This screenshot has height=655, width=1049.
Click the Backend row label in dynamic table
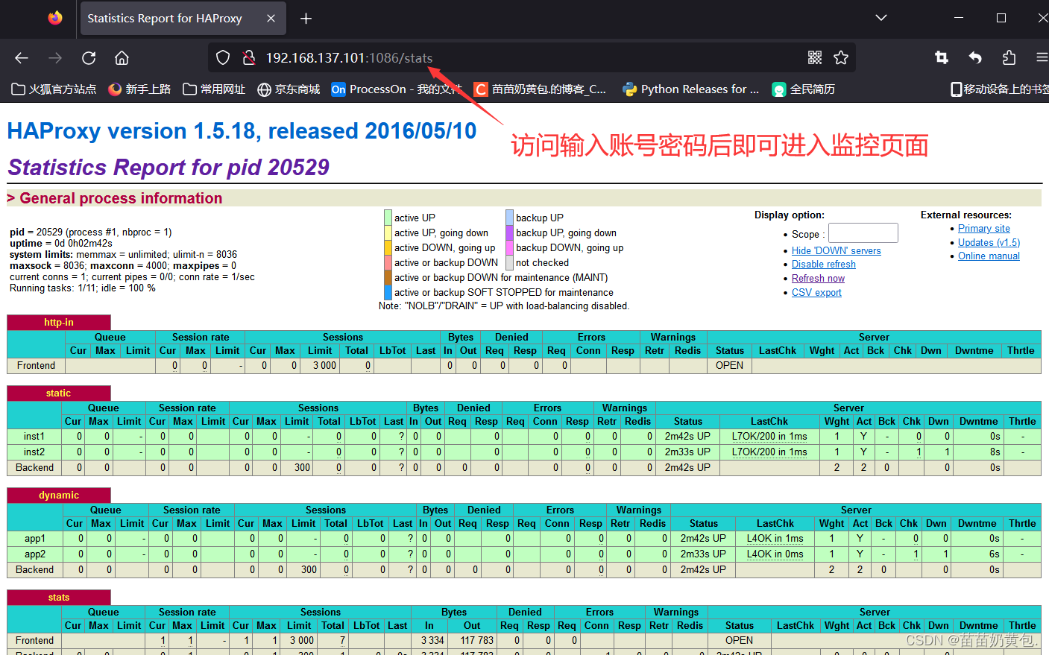pos(35,570)
